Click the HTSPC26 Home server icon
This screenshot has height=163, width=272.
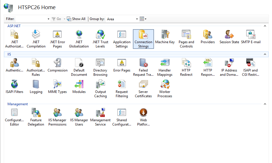[x=8, y=8]
